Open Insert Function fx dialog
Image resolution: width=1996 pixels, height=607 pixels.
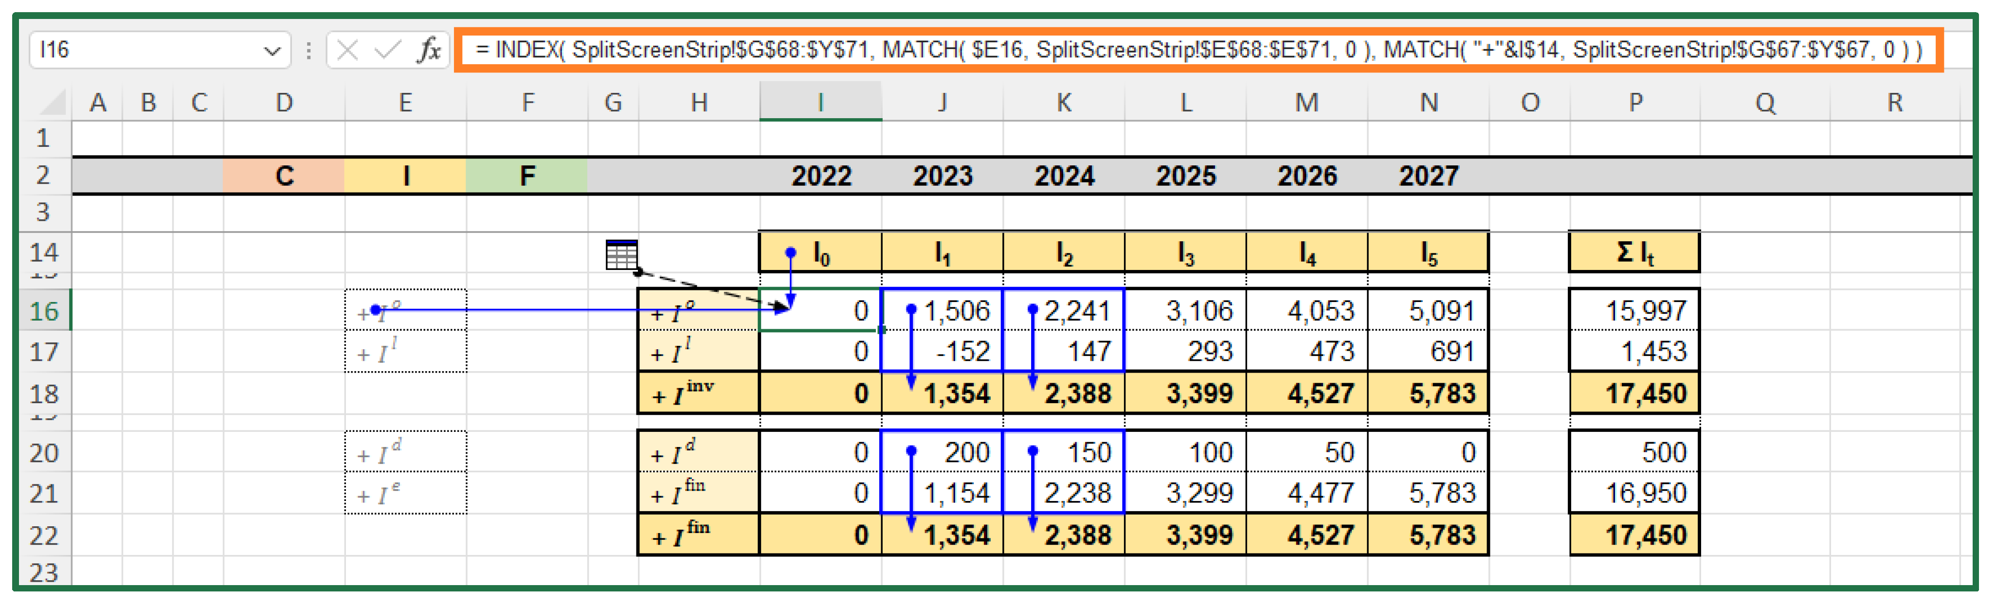click(429, 51)
